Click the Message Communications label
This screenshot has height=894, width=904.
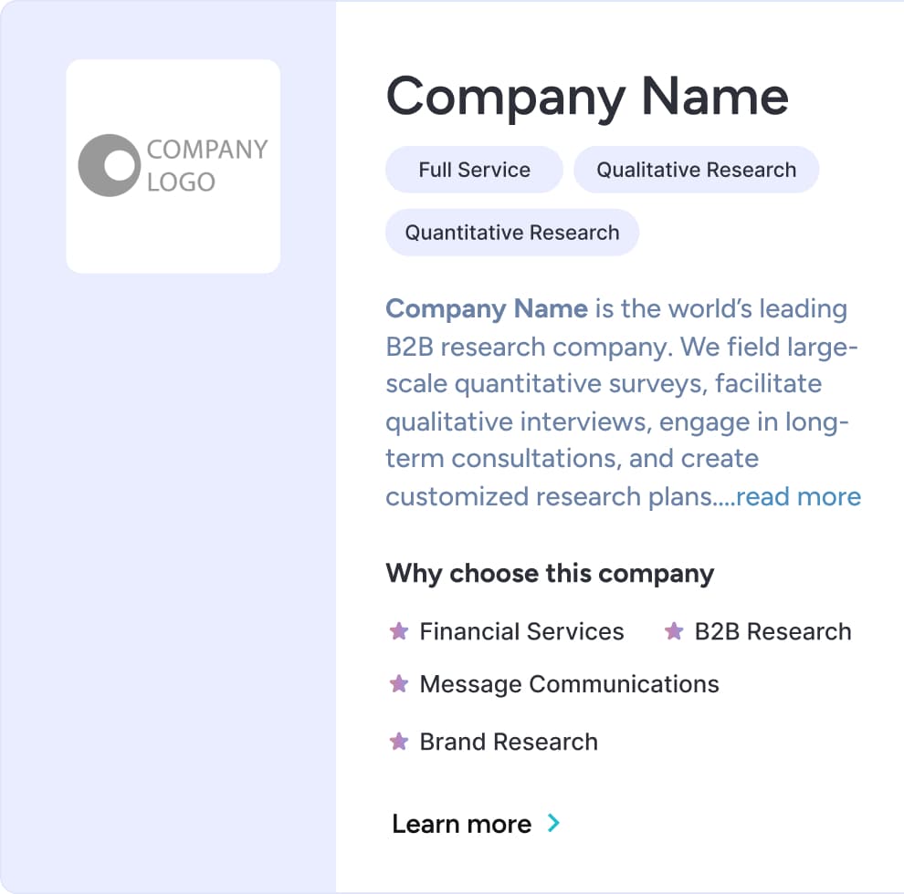[569, 684]
